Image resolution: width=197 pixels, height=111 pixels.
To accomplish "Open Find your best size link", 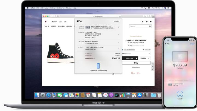I will point(129,50).
